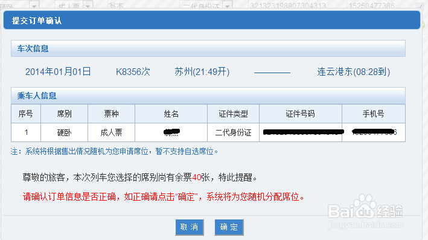Image resolution: width=428 pixels, height=240 pixels.
Task: Click the 确定 button to confirm order
Action: (x=229, y=227)
